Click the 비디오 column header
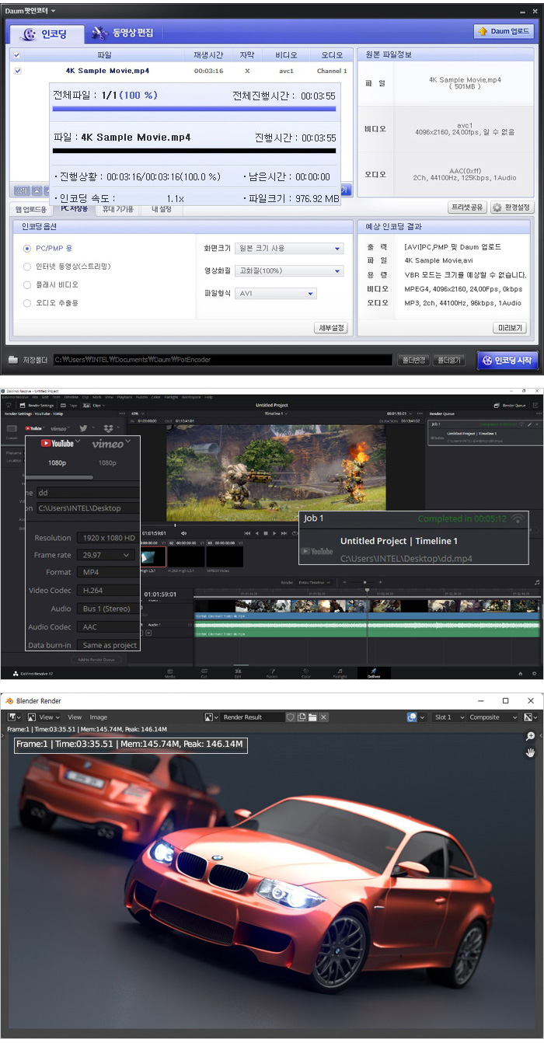Screen dimensions: 544x1043 click(286, 55)
